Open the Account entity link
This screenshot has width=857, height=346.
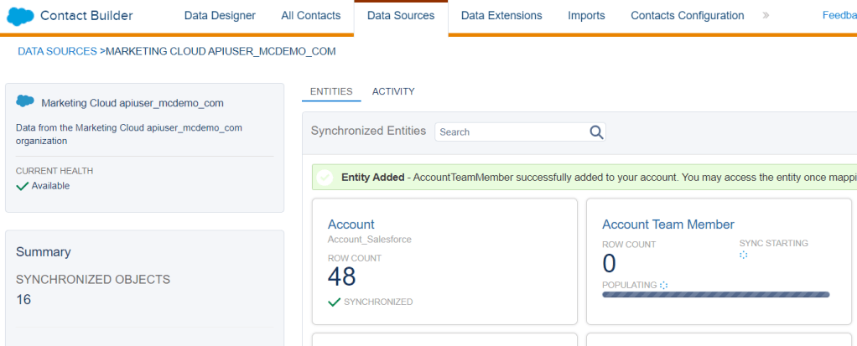351,225
